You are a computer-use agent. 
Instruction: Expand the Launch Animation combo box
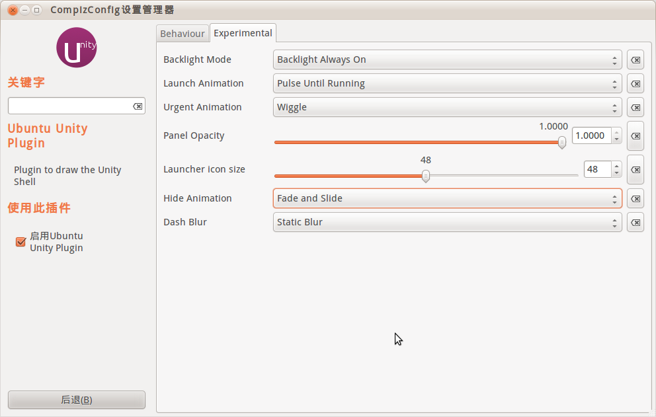point(447,84)
